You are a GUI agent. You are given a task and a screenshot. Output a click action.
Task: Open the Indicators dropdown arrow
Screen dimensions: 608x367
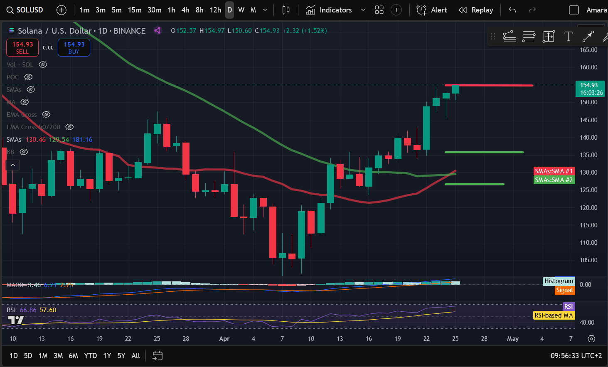[363, 10]
